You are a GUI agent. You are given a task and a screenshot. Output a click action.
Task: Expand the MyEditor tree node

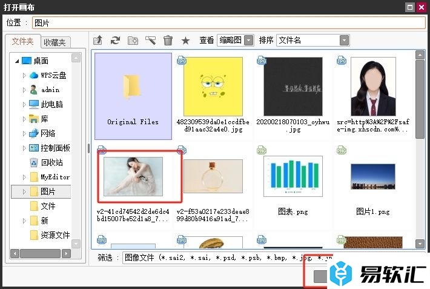[x=24, y=177]
